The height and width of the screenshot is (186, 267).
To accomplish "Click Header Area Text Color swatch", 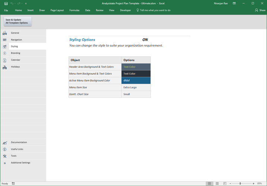I will (136, 67).
